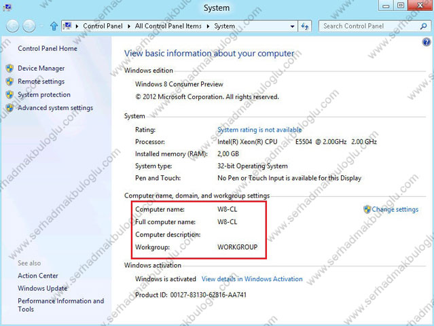The image size is (434, 326).
Task: Select Control Panel in the breadcrumb
Action: (x=103, y=26)
